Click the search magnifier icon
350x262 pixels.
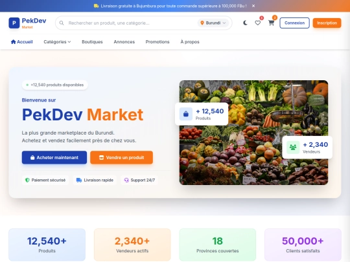tap(62, 23)
